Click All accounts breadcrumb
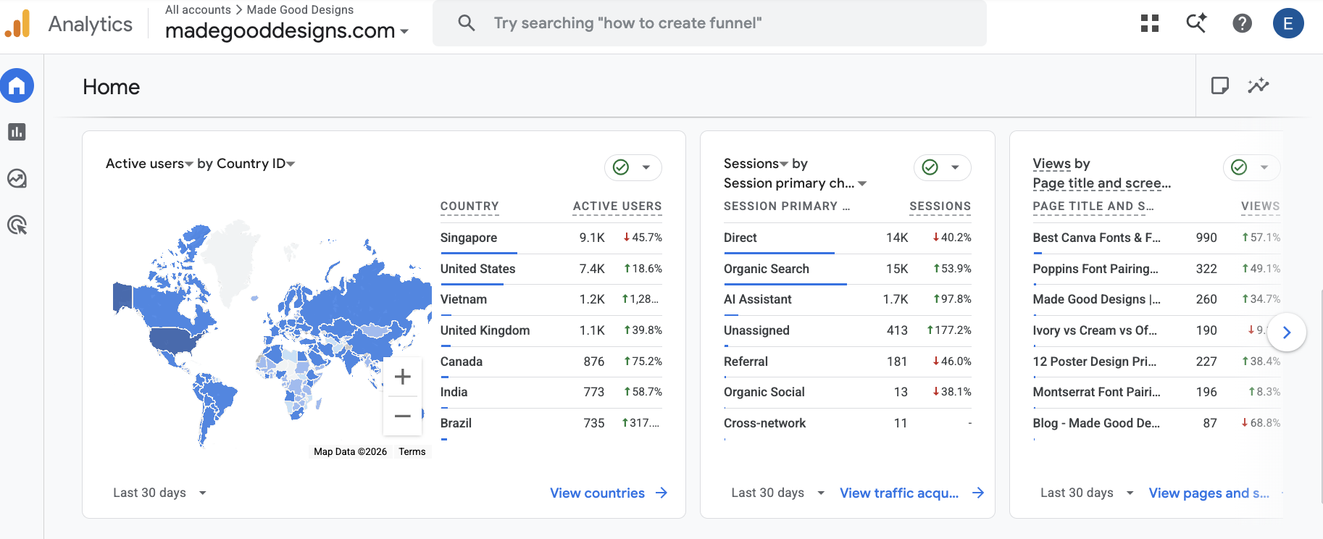1323x539 pixels. coord(198,9)
